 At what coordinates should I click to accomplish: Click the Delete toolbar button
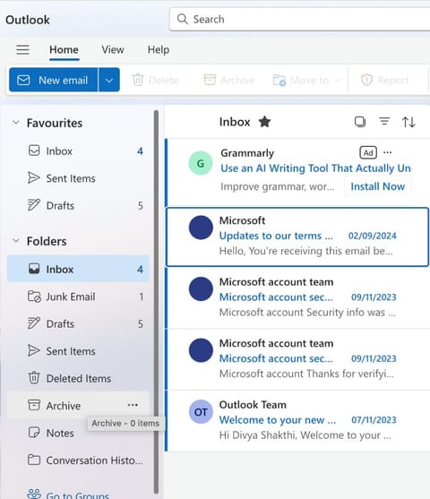(x=156, y=81)
